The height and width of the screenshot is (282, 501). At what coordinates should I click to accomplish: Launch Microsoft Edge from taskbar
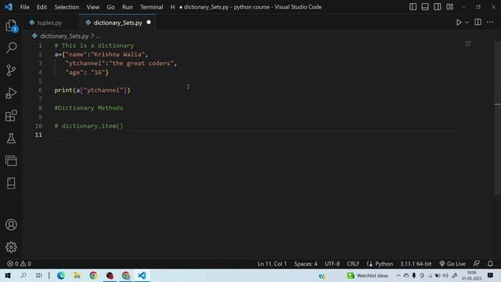tap(61, 276)
